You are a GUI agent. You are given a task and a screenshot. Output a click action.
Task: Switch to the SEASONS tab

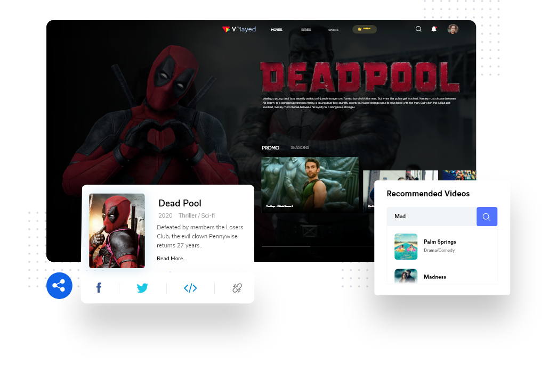[300, 147]
